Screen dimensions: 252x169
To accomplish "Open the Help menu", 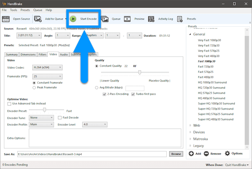I will point(49,10).
